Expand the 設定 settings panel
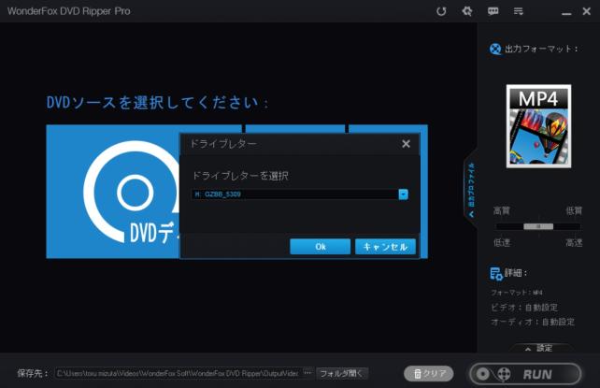Screen dimensions: 600x388 click(538, 348)
